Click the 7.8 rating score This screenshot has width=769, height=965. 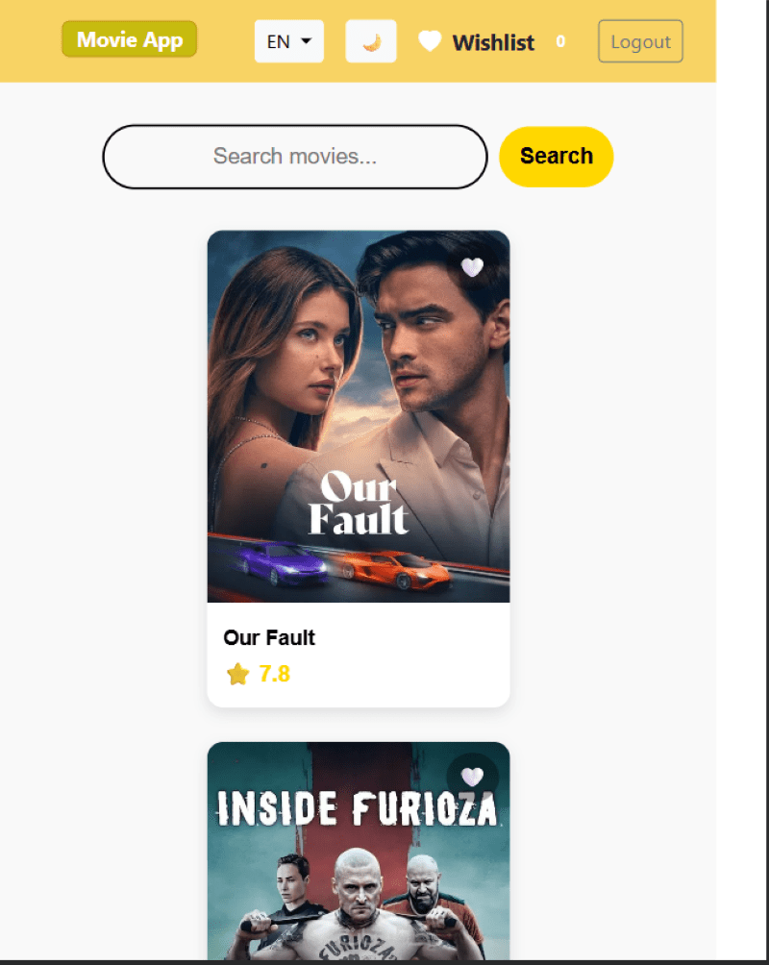coord(275,674)
